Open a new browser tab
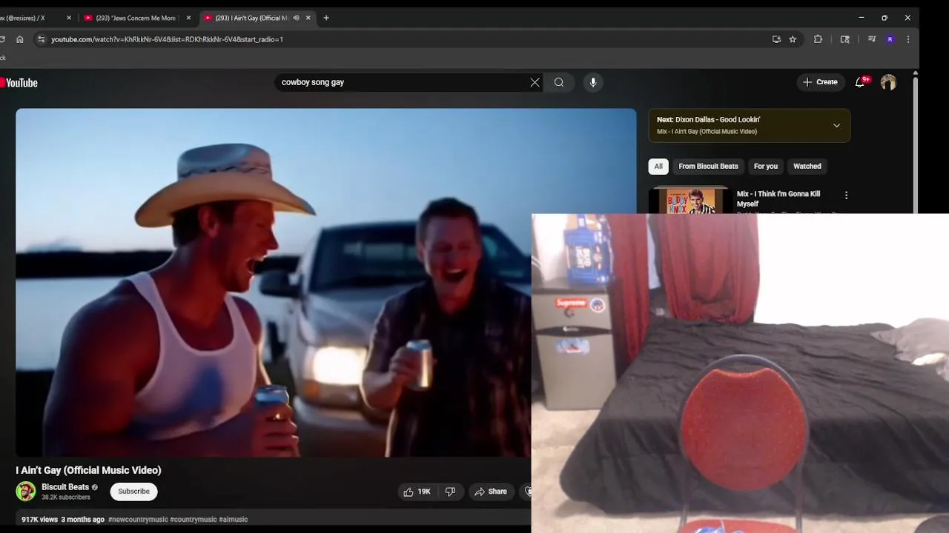Image resolution: width=949 pixels, height=533 pixels. point(326,18)
